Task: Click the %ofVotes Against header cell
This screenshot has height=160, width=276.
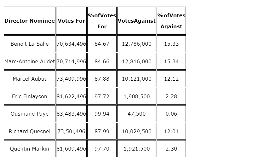Action: point(171,21)
